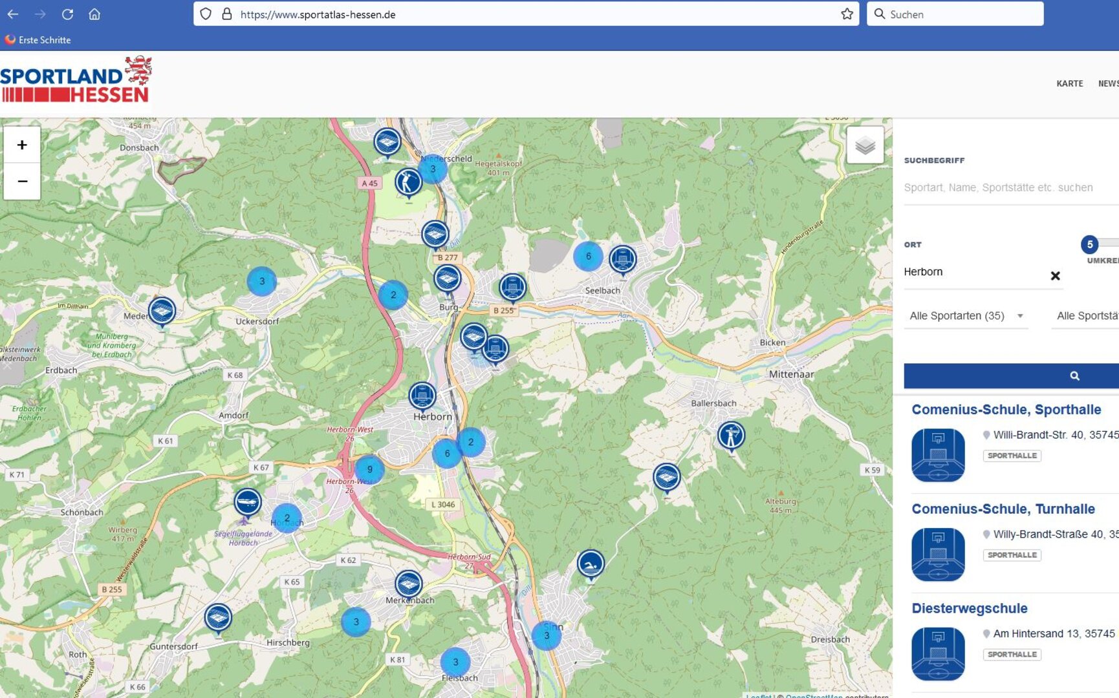Image resolution: width=1119 pixels, height=698 pixels.
Task: Click the browser Suchen search box
Action: point(955,14)
